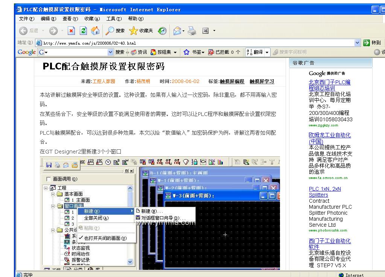385x277 pixels.
Task: Click the Mail envelope icon
Action: (x=177, y=31)
